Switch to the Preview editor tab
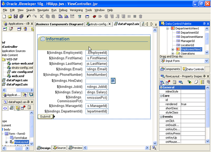Image resolution: width=211 pixels, height=152 pixels. 75,148
